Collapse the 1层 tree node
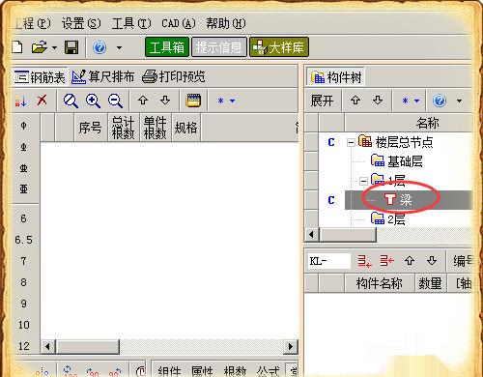The width and height of the screenshot is (483, 377). point(363,181)
